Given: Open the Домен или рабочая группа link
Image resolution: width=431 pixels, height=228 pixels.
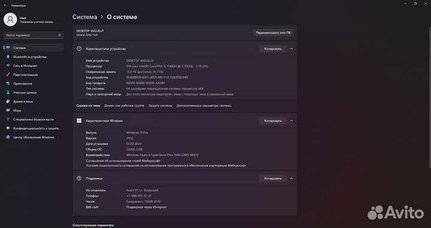Looking at the screenshot, I should (124, 106).
